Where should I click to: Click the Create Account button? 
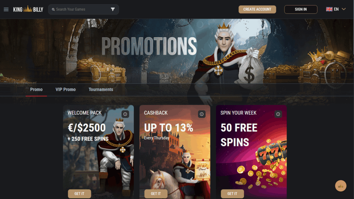[257, 9]
